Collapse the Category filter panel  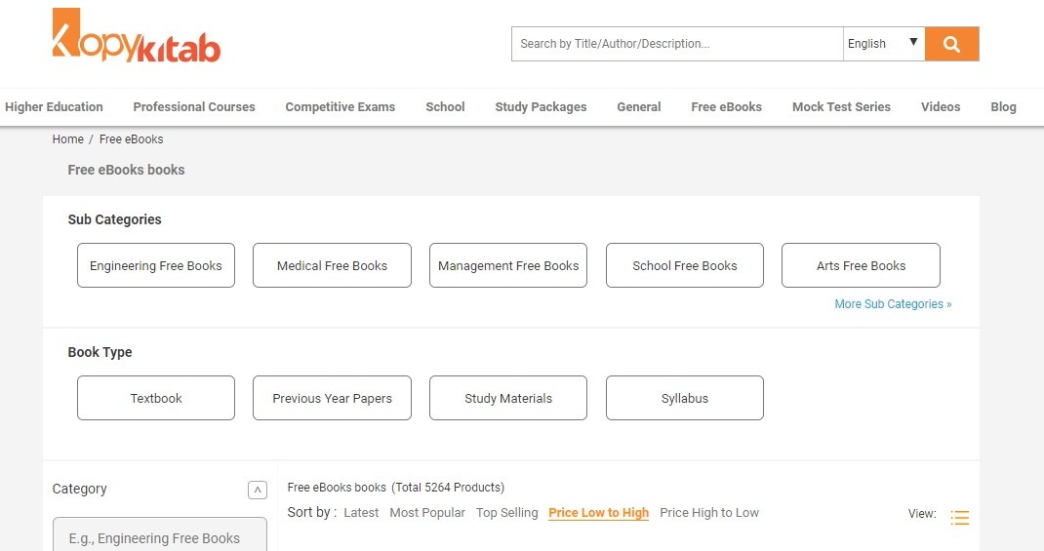[257, 490]
